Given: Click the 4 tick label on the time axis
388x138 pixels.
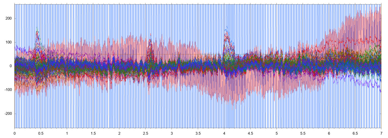Looking at the screenshot, I should [224, 133].
